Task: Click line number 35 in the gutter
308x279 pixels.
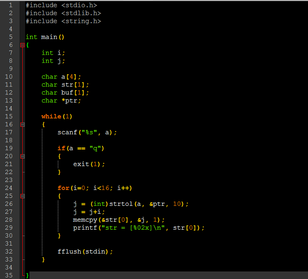Action: (8, 275)
